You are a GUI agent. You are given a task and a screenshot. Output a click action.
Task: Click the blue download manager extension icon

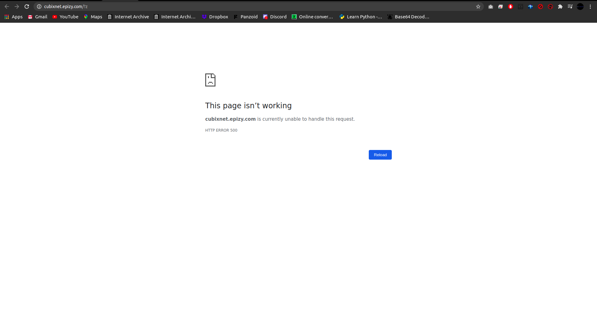530,6
